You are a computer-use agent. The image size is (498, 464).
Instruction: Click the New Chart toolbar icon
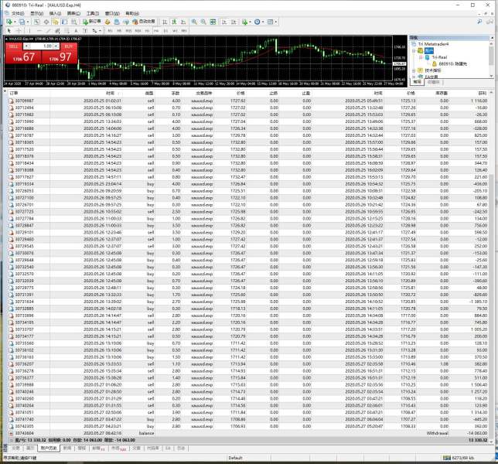[x=9, y=22]
